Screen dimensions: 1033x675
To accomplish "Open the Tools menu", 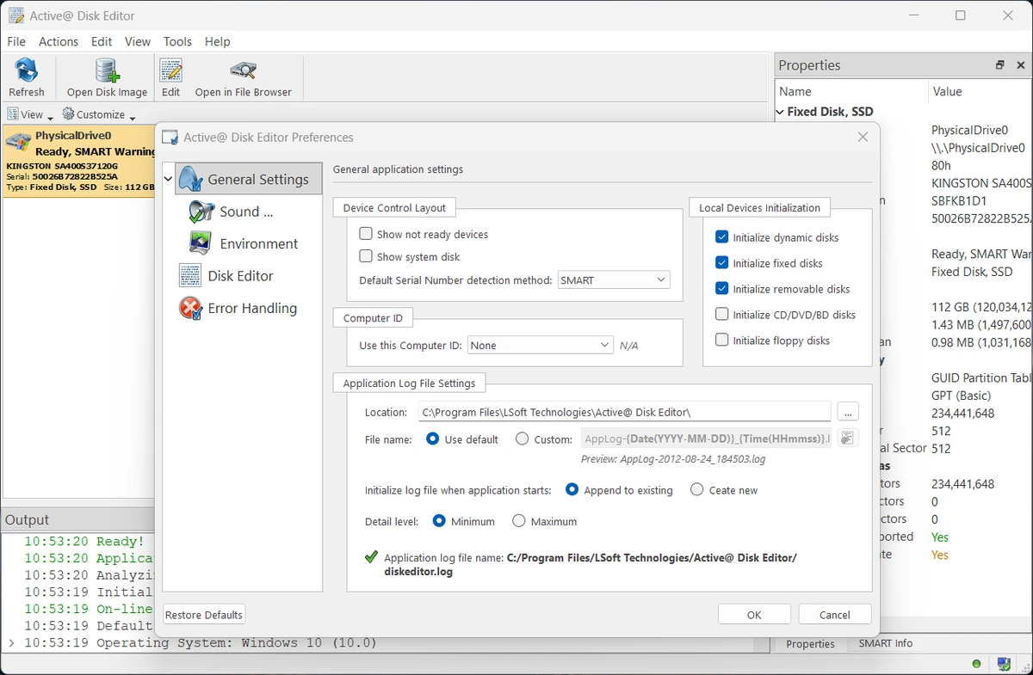I will pyautogui.click(x=177, y=41).
